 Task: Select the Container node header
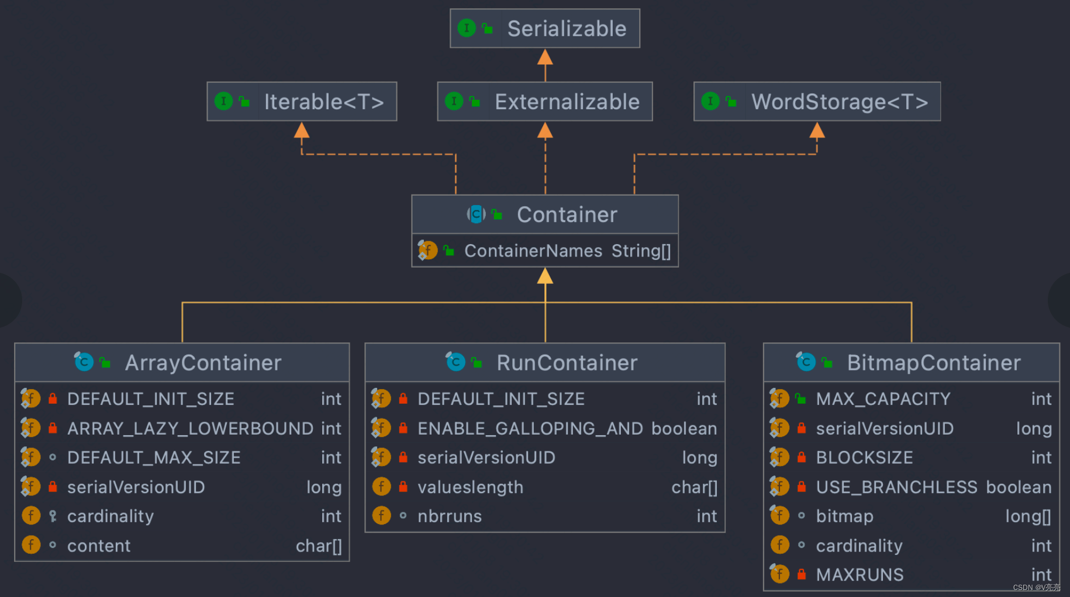click(x=566, y=214)
